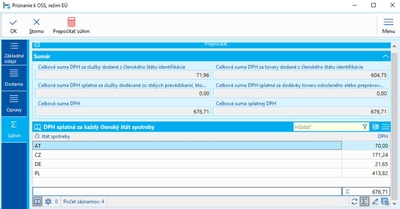Click the 0,00 field for dispatched goods supplies

pos(301,93)
